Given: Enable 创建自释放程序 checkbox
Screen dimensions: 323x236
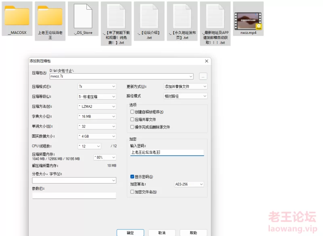Looking at the screenshot, I should 132,112.
